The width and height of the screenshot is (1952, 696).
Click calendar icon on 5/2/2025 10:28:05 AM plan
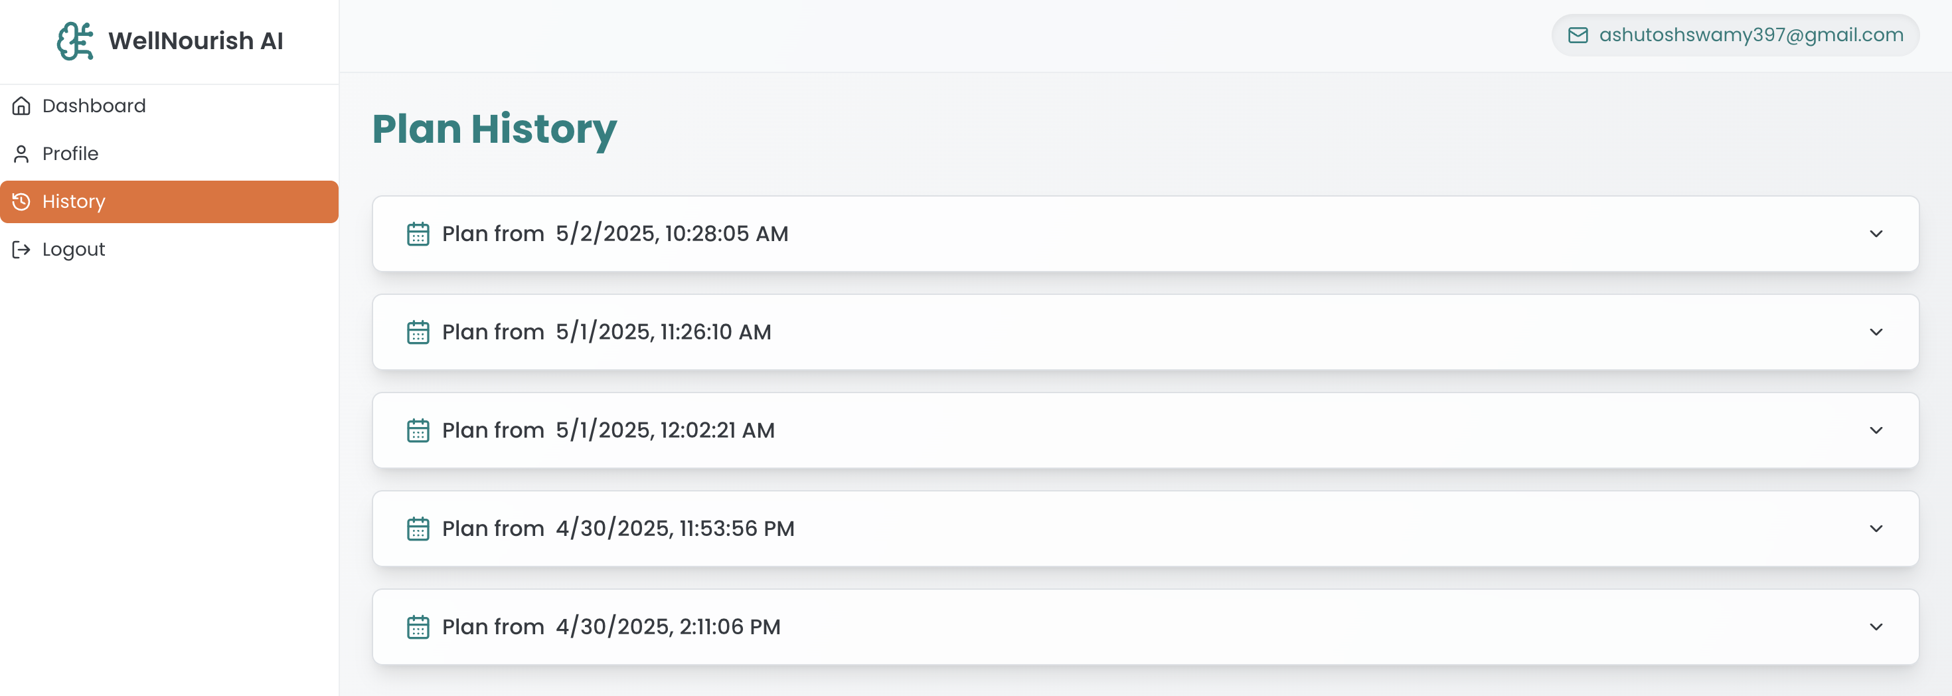pyautogui.click(x=418, y=234)
